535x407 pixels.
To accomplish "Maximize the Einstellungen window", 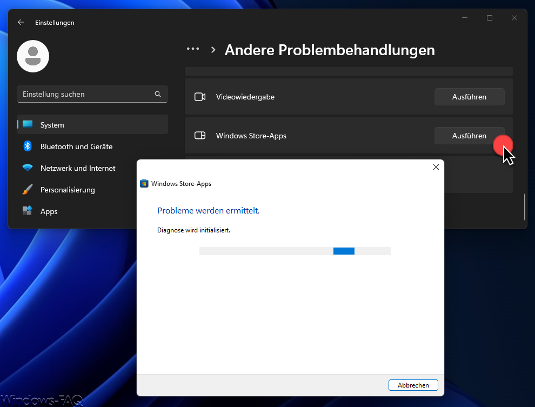I will point(490,18).
